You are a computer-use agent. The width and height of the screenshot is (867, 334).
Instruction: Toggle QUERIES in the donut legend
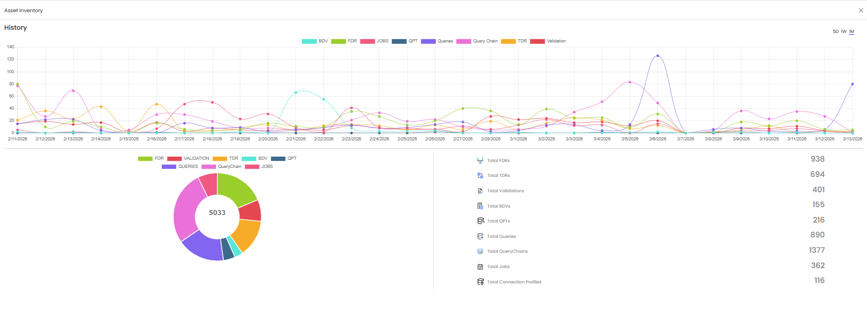pyautogui.click(x=180, y=167)
